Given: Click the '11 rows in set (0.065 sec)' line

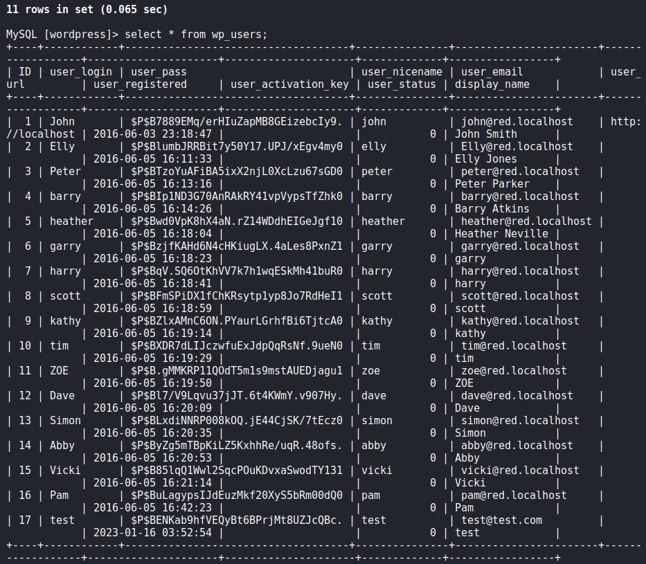Looking at the screenshot, I should (87, 9).
